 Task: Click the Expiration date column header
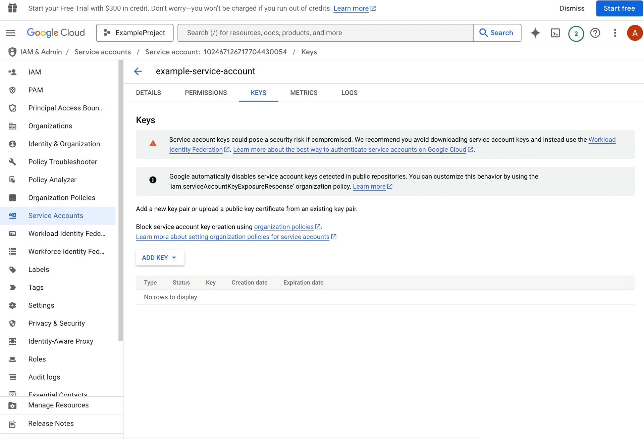coord(303,283)
